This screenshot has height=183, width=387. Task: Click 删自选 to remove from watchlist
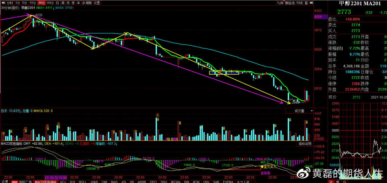pyautogui.click(x=290, y=3)
